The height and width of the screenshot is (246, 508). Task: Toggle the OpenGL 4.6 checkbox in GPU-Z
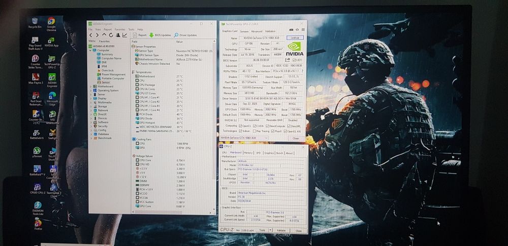point(285,131)
